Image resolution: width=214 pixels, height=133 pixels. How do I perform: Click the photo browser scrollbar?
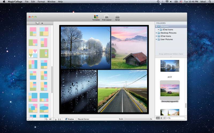coord(186,106)
